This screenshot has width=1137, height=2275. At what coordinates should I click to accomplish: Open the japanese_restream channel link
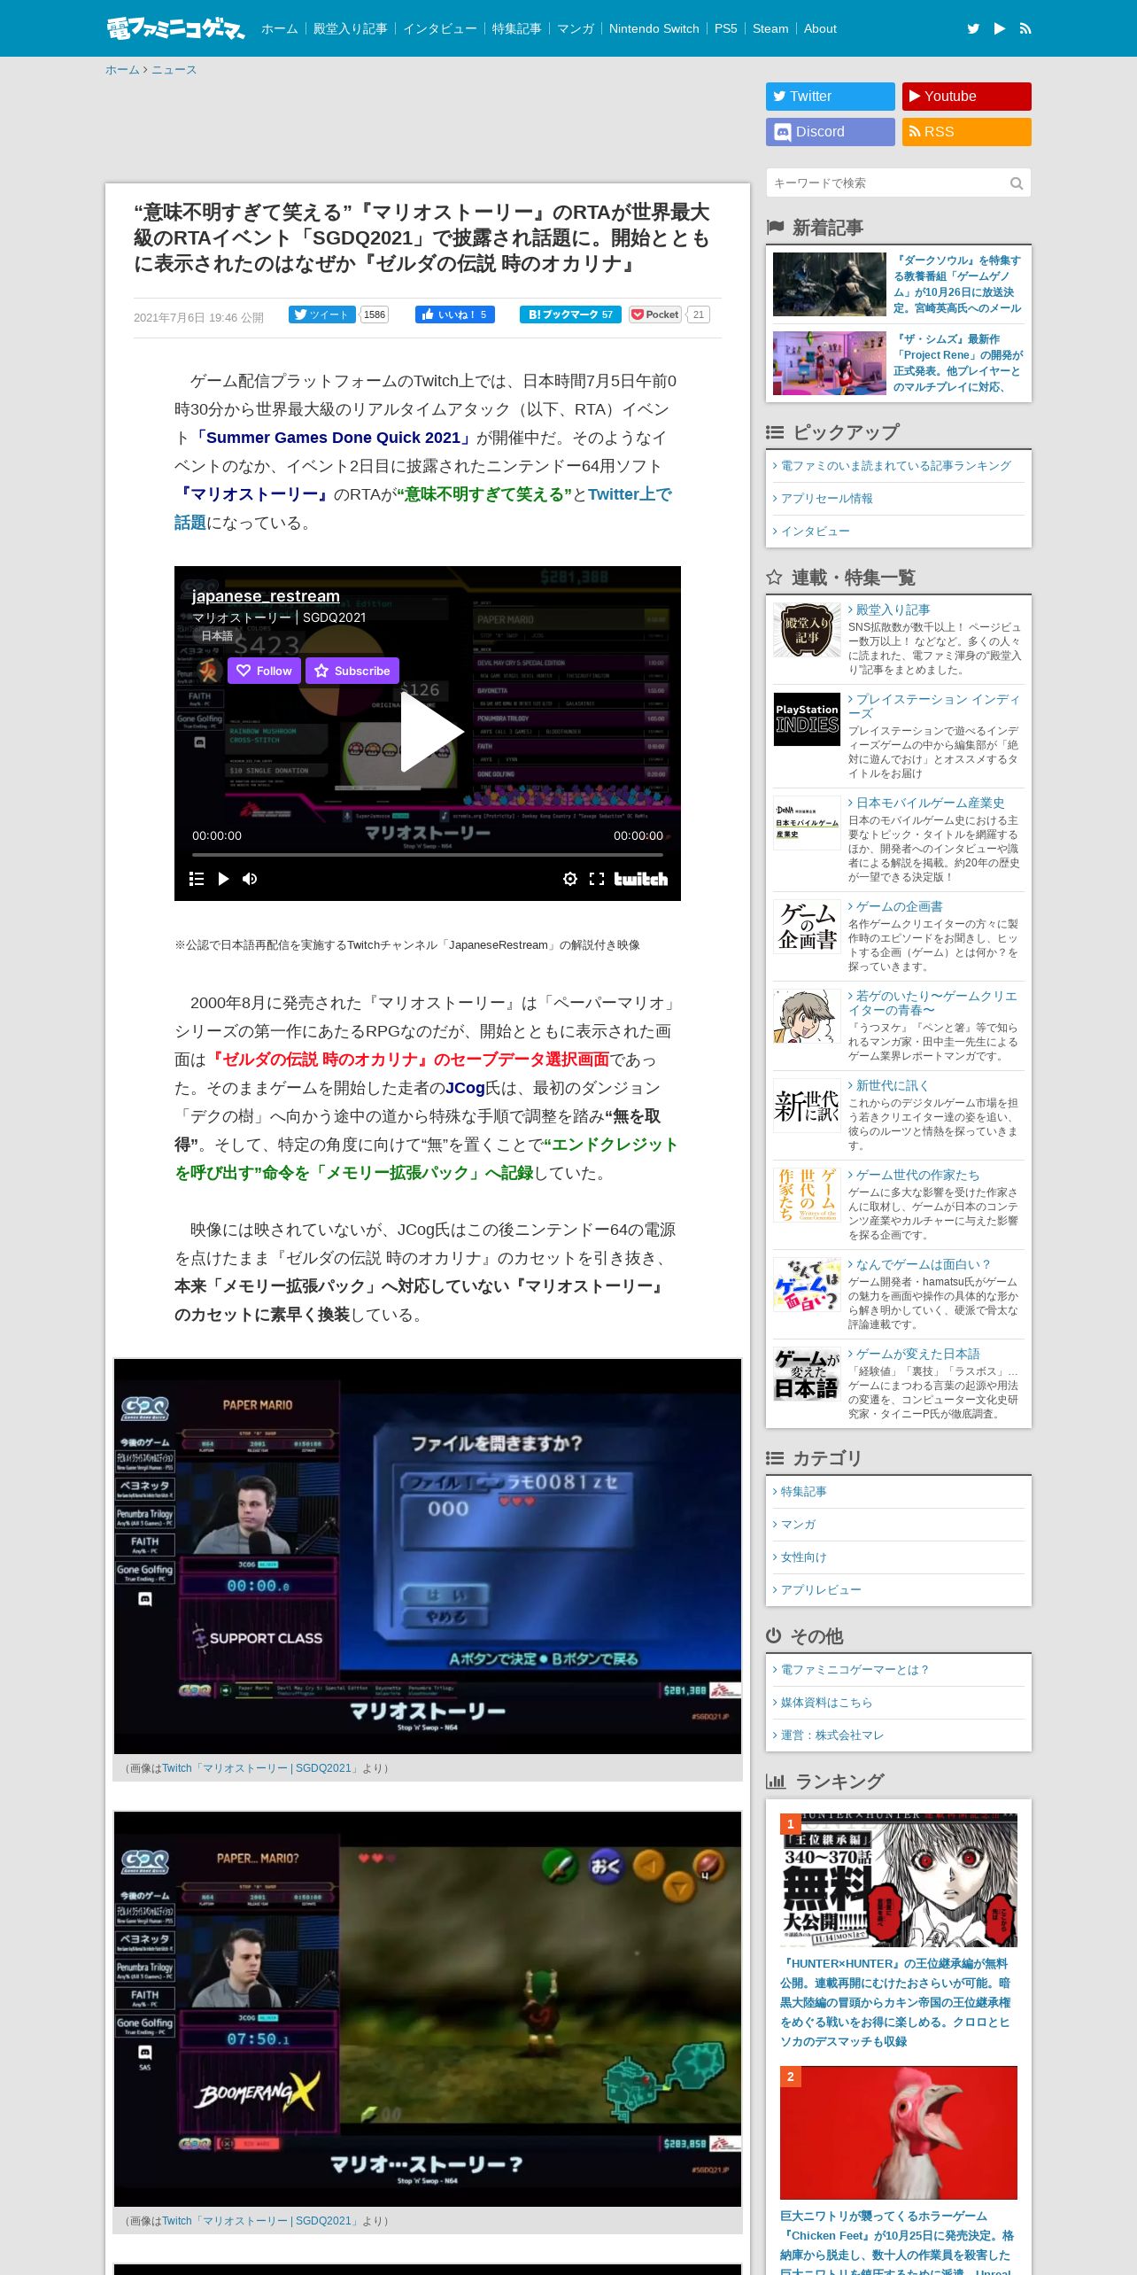(266, 596)
